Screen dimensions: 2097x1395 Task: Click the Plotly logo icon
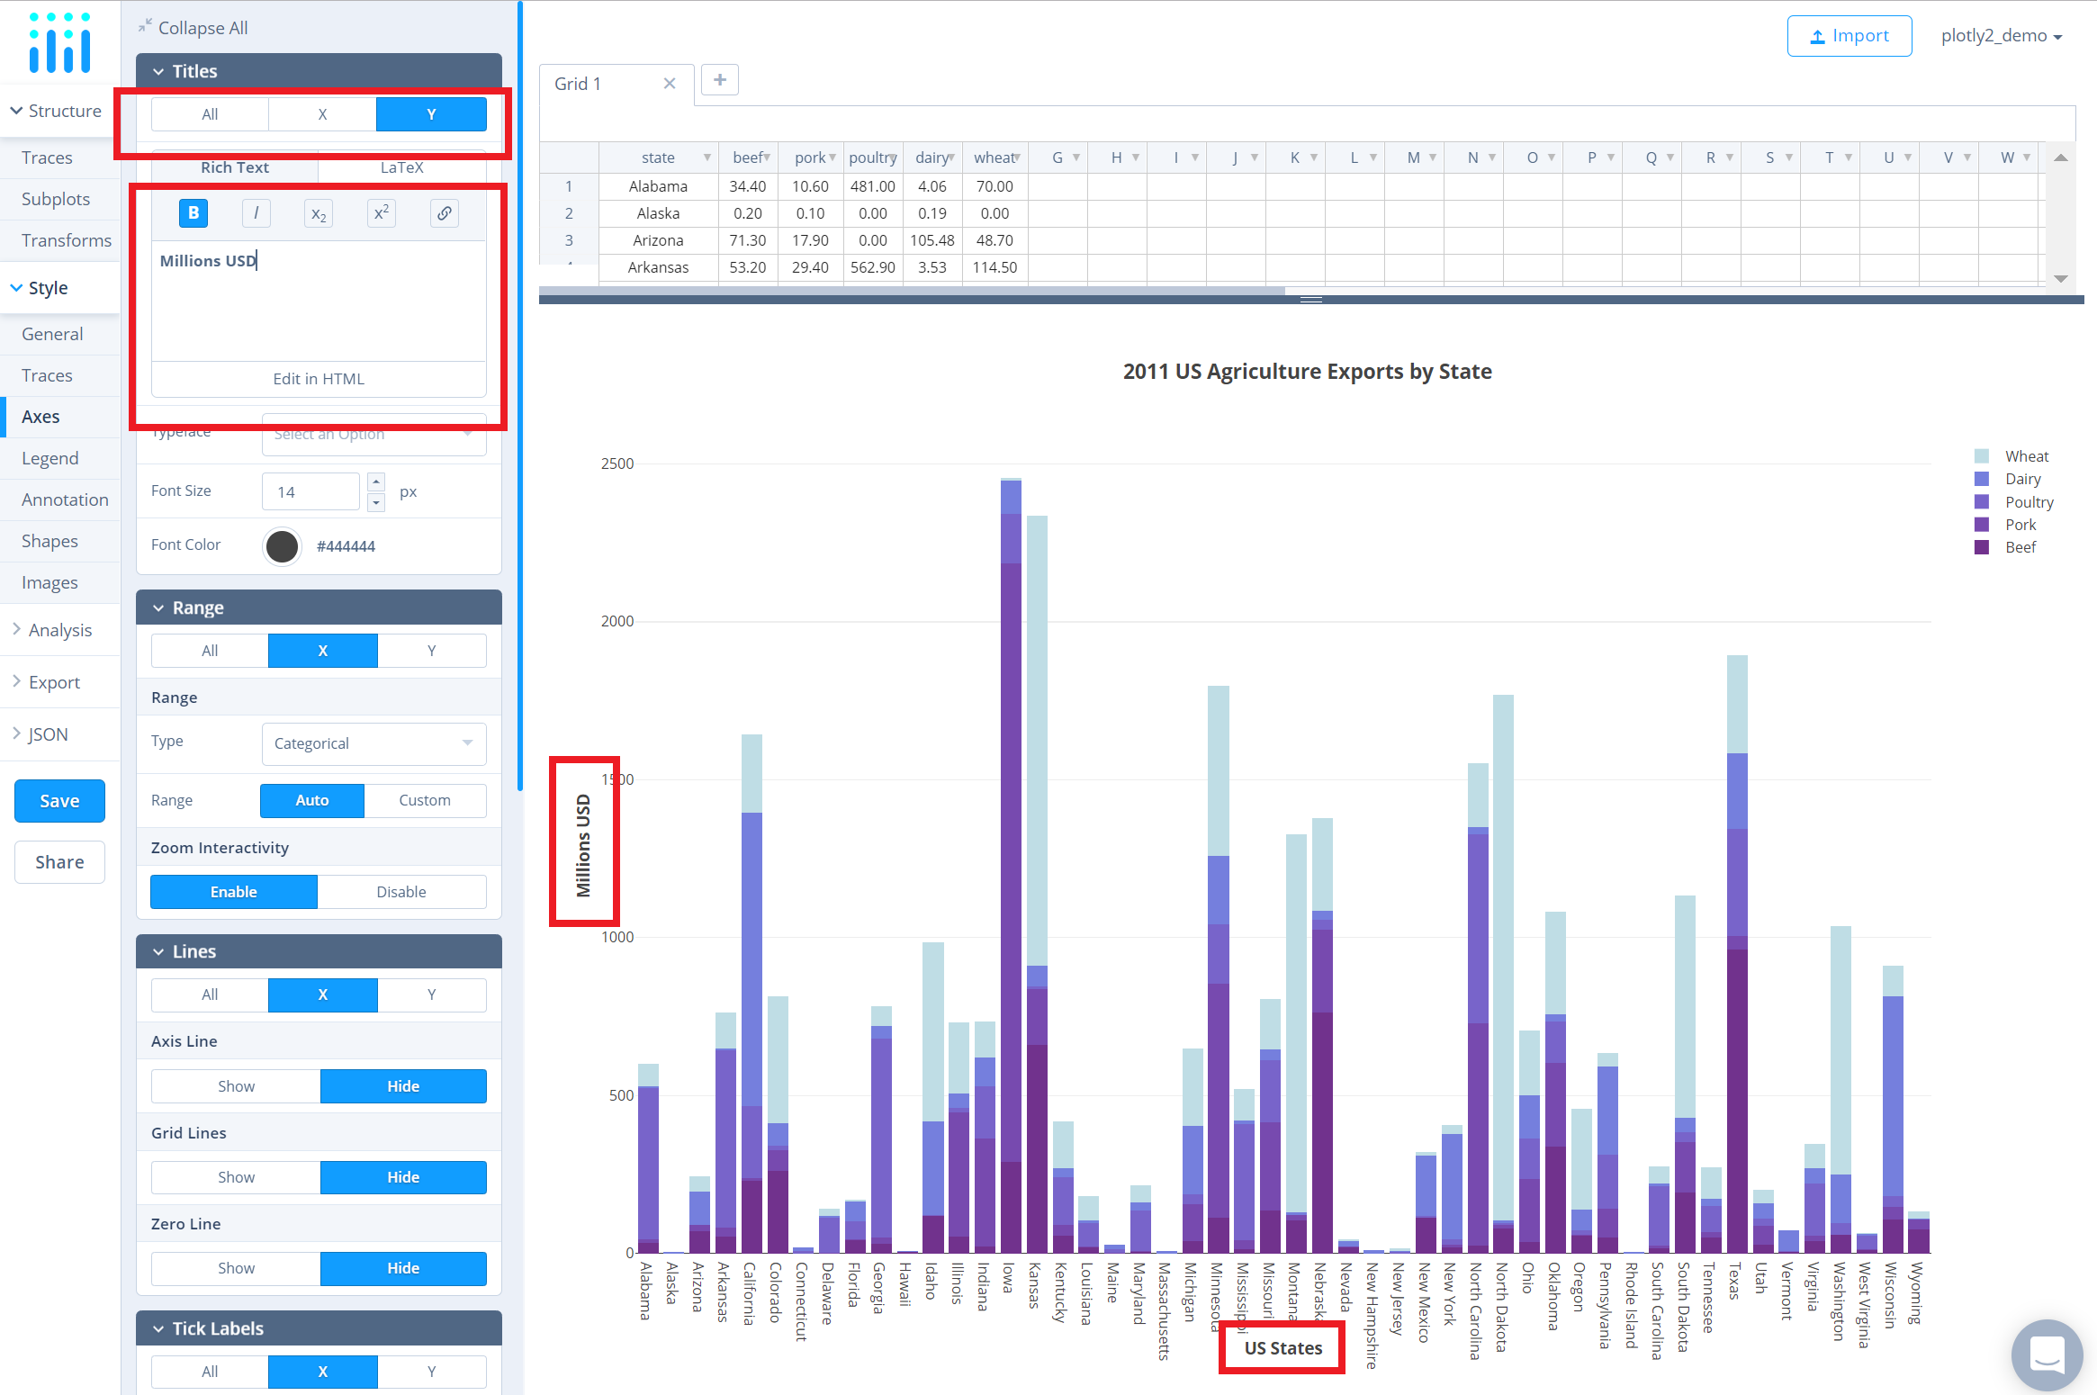59,42
